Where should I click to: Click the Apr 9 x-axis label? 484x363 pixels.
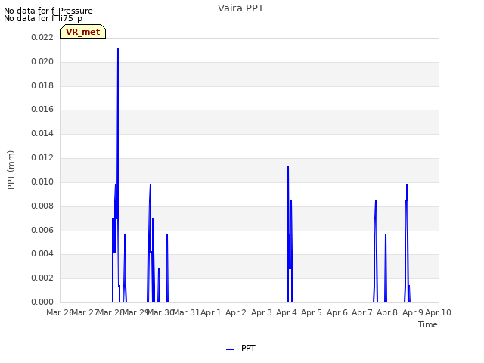[413, 312]
